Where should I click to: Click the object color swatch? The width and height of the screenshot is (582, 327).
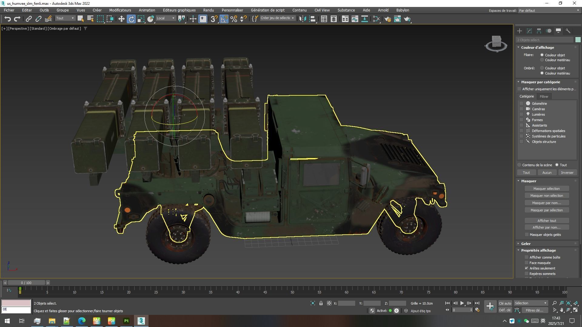click(x=578, y=40)
